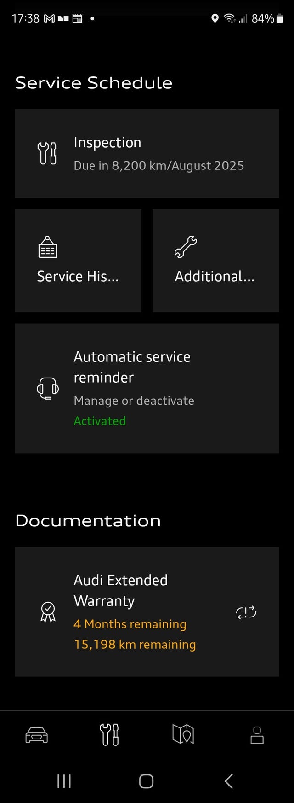Tap the headset icon for service reminder
294x803 pixels.
[x=48, y=388]
